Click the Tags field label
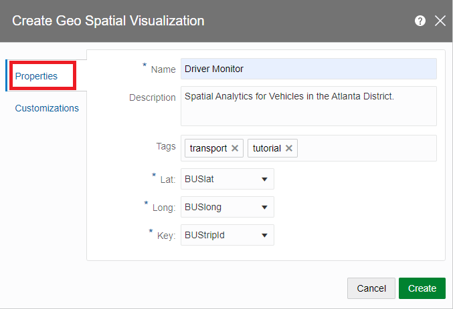Viewport: 453px width, 309px height. (x=164, y=146)
